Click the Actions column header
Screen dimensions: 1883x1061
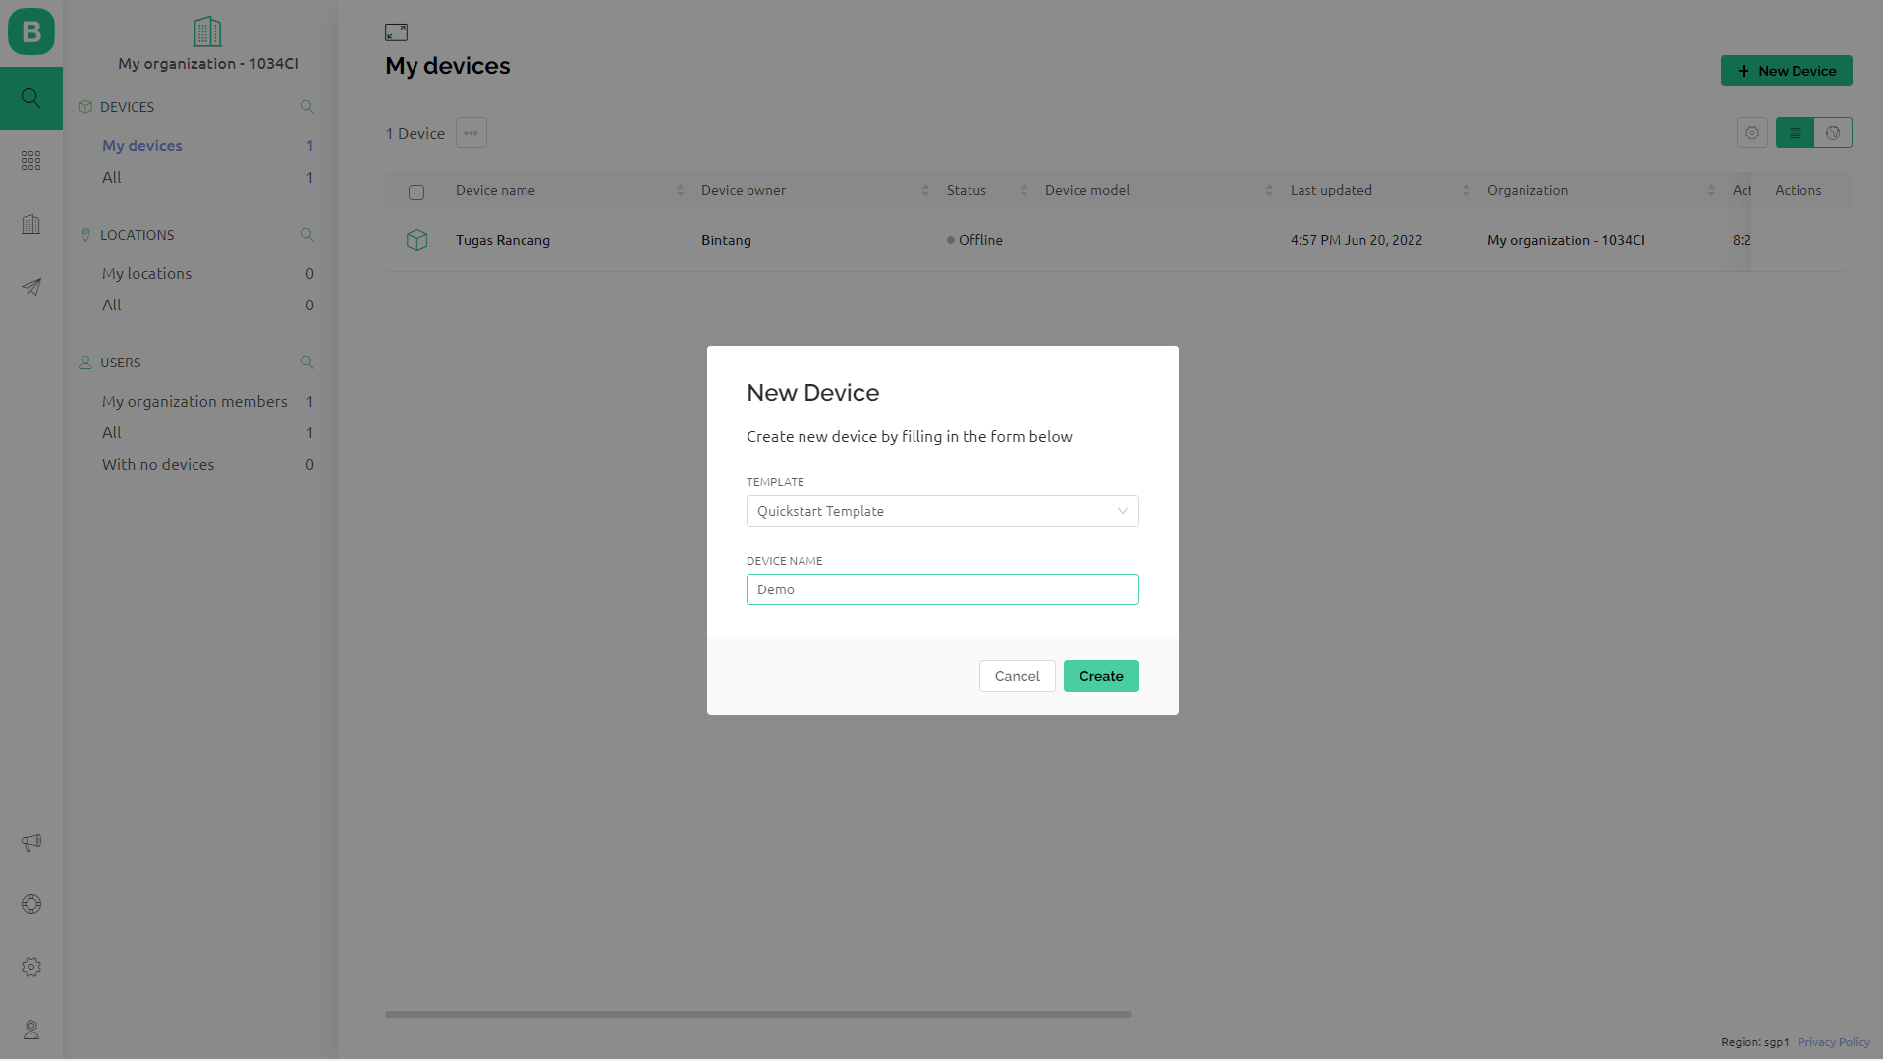click(1798, 191)
